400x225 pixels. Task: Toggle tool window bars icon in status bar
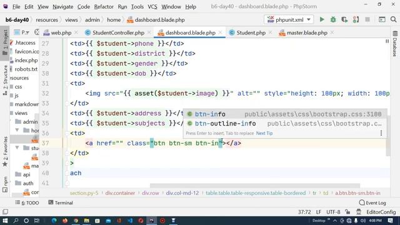[5, 212]
